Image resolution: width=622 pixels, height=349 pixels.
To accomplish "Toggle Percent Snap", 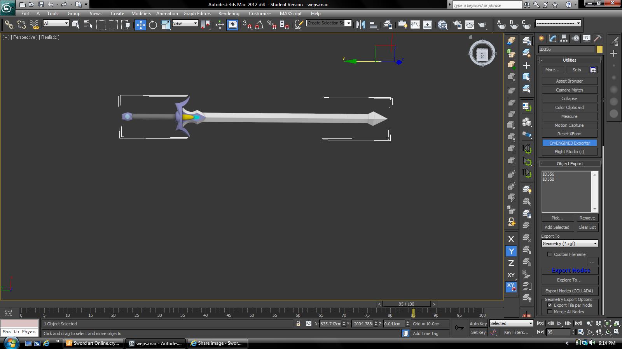I will coord(272,25).
